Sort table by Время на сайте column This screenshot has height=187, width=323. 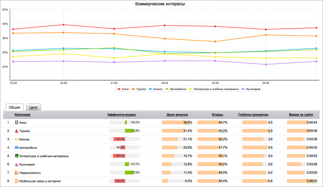point(301,114)
